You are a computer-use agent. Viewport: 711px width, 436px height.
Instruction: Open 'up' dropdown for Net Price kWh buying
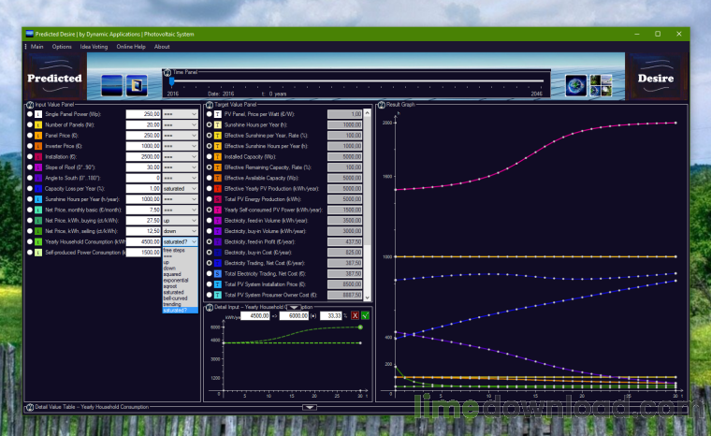click(x=180, y=221)
